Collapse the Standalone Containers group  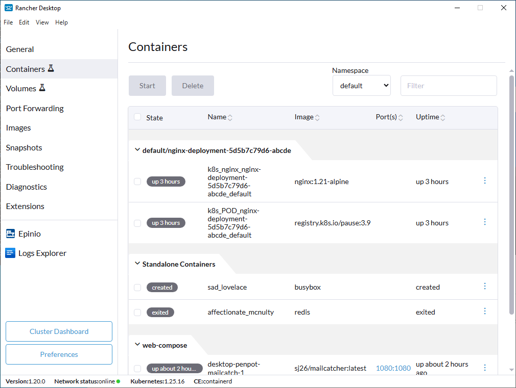coord(137,264)
